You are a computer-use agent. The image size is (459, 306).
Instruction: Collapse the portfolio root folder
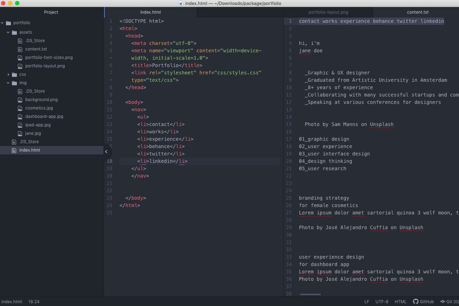point(3,23)
